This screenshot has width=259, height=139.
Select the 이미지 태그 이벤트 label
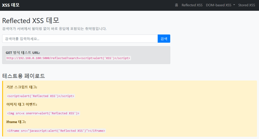(x=22, y=104)
